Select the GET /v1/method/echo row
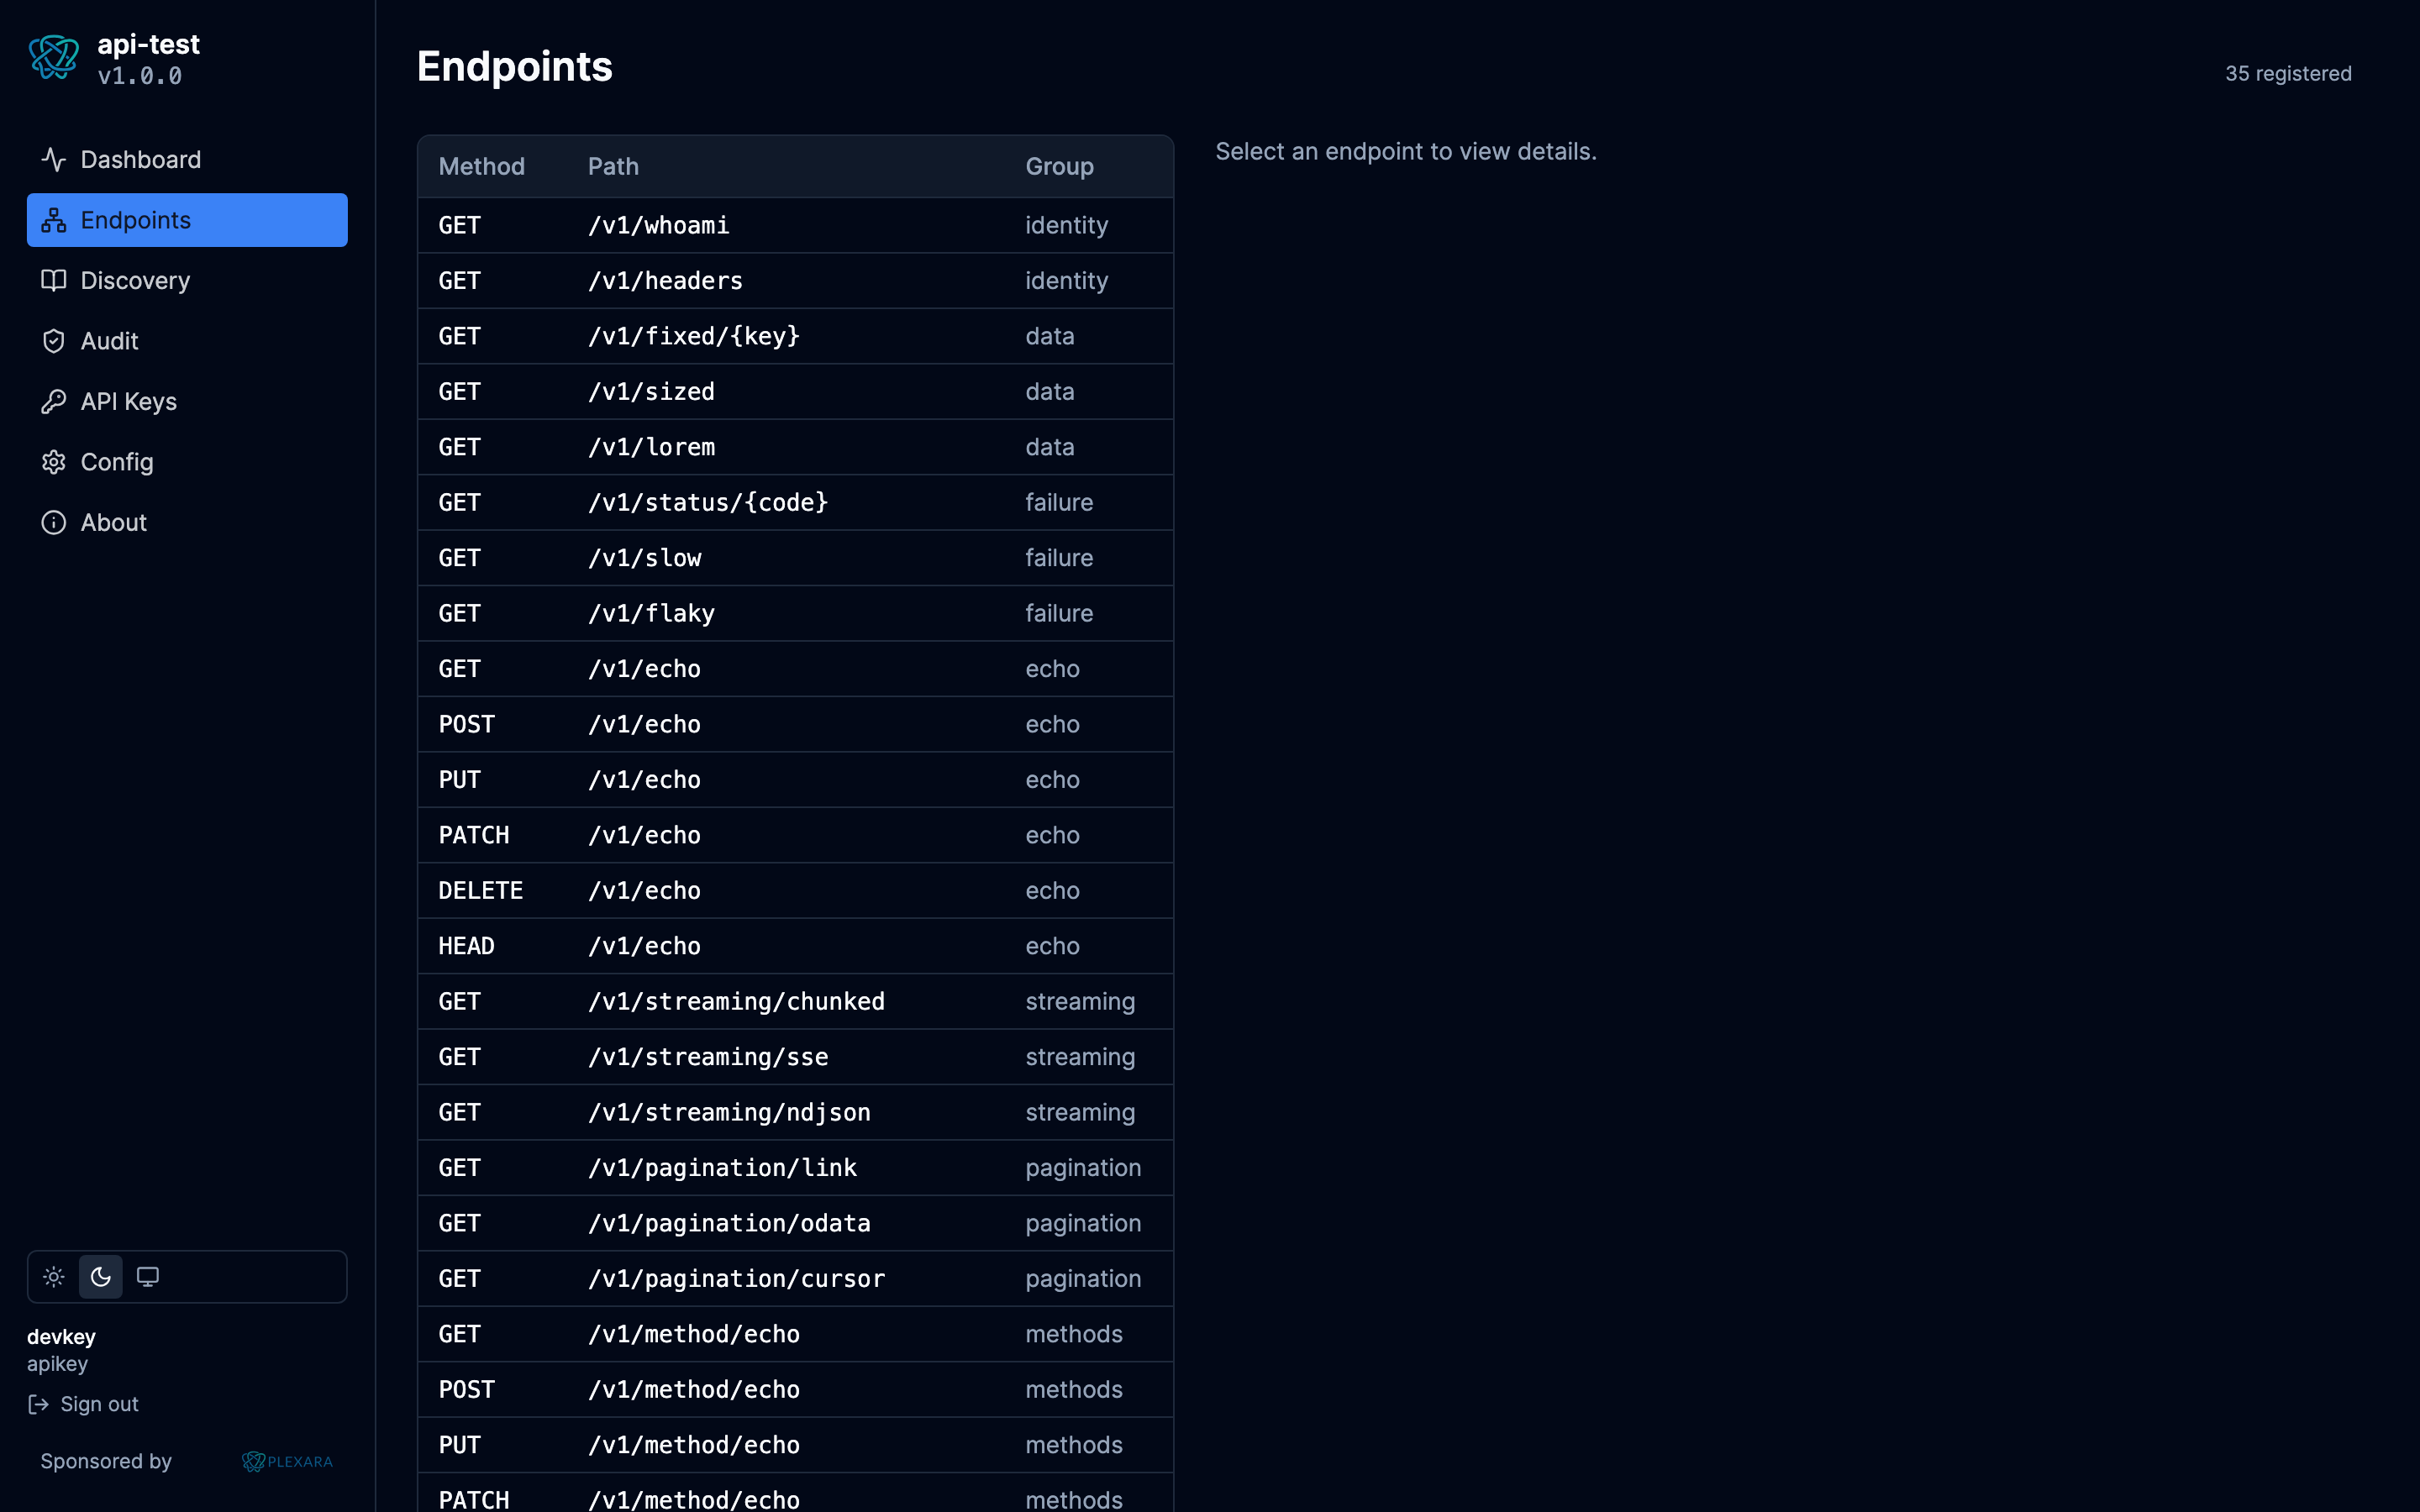 795,1335
